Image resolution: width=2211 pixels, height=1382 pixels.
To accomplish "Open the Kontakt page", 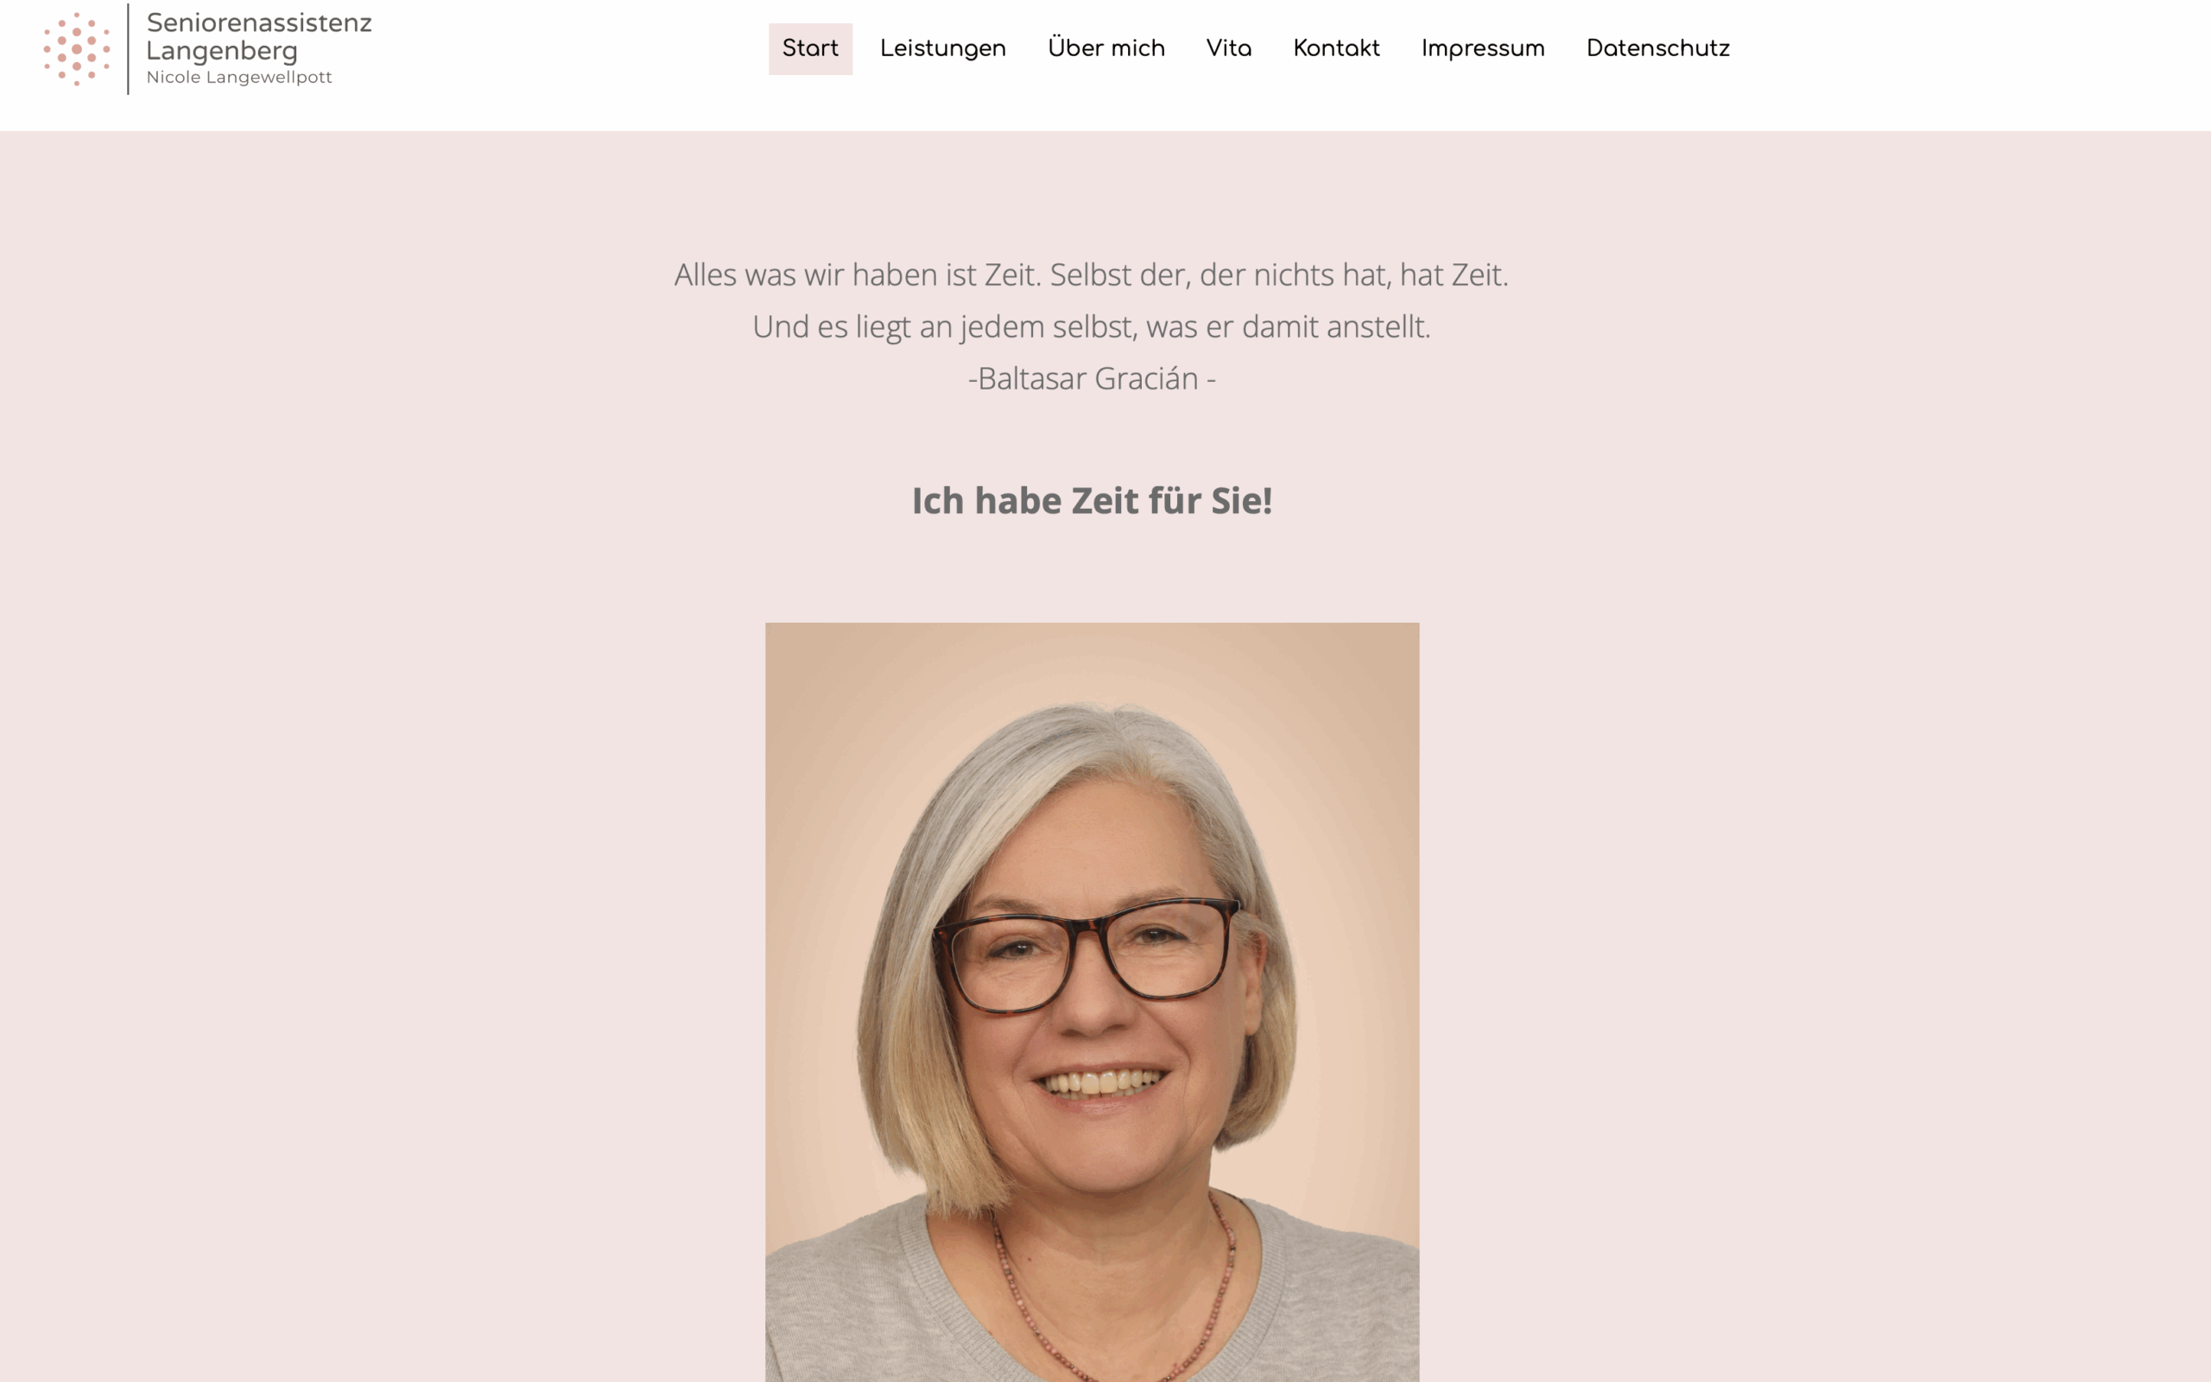I will (1336, 48).
